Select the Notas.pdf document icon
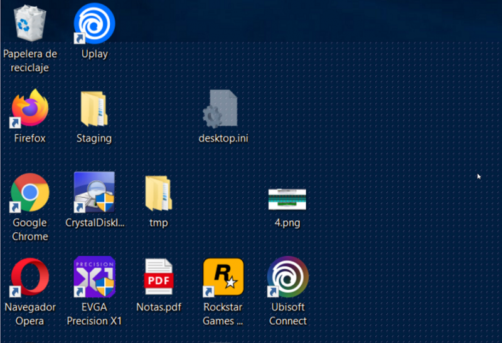 (x=158, y=277)
